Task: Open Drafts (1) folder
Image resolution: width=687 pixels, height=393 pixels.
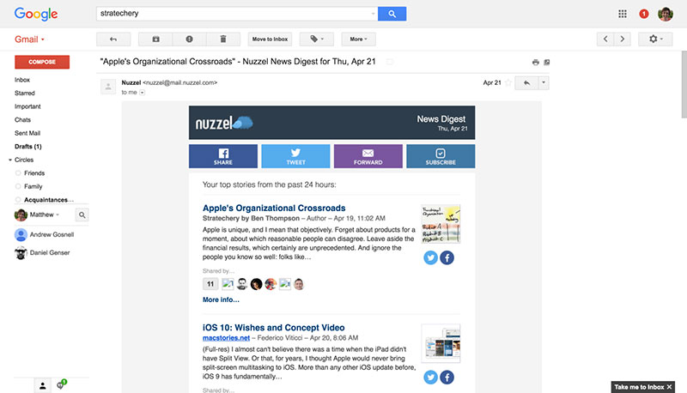Action: click(x=28, y=146)
